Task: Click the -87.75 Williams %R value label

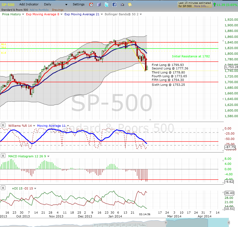Action: [230, 147]
